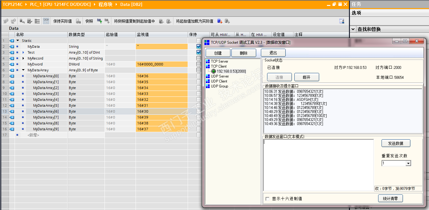Click the editor layout icon on the toolbar's right end
429x210 pixels.
pyautogui.click(x=342, y=21)
